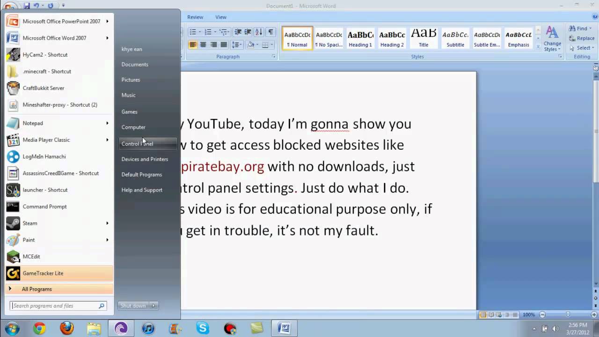Click the zoom out minus button
599x337 pixels.
pyautogui.click(x=542, y=315)
